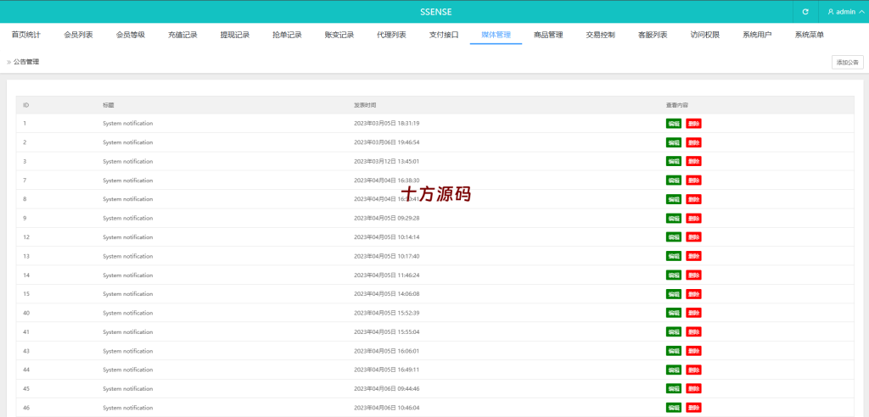This screenshot has width=869, height=417.
Task: Open 支付接口 tab
Action: click(443, 35)
